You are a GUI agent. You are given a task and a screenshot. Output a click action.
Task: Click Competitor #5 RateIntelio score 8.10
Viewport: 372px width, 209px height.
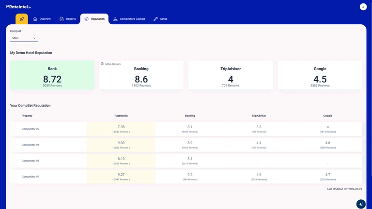121,159
